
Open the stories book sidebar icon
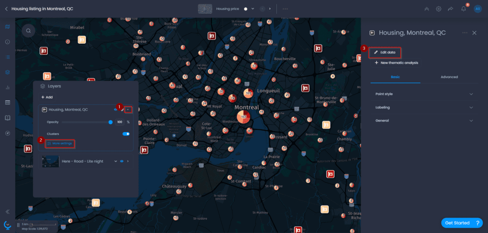tap(8, 118)
